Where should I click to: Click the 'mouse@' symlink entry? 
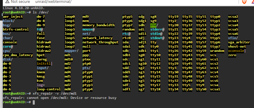[x=89, y=29]
